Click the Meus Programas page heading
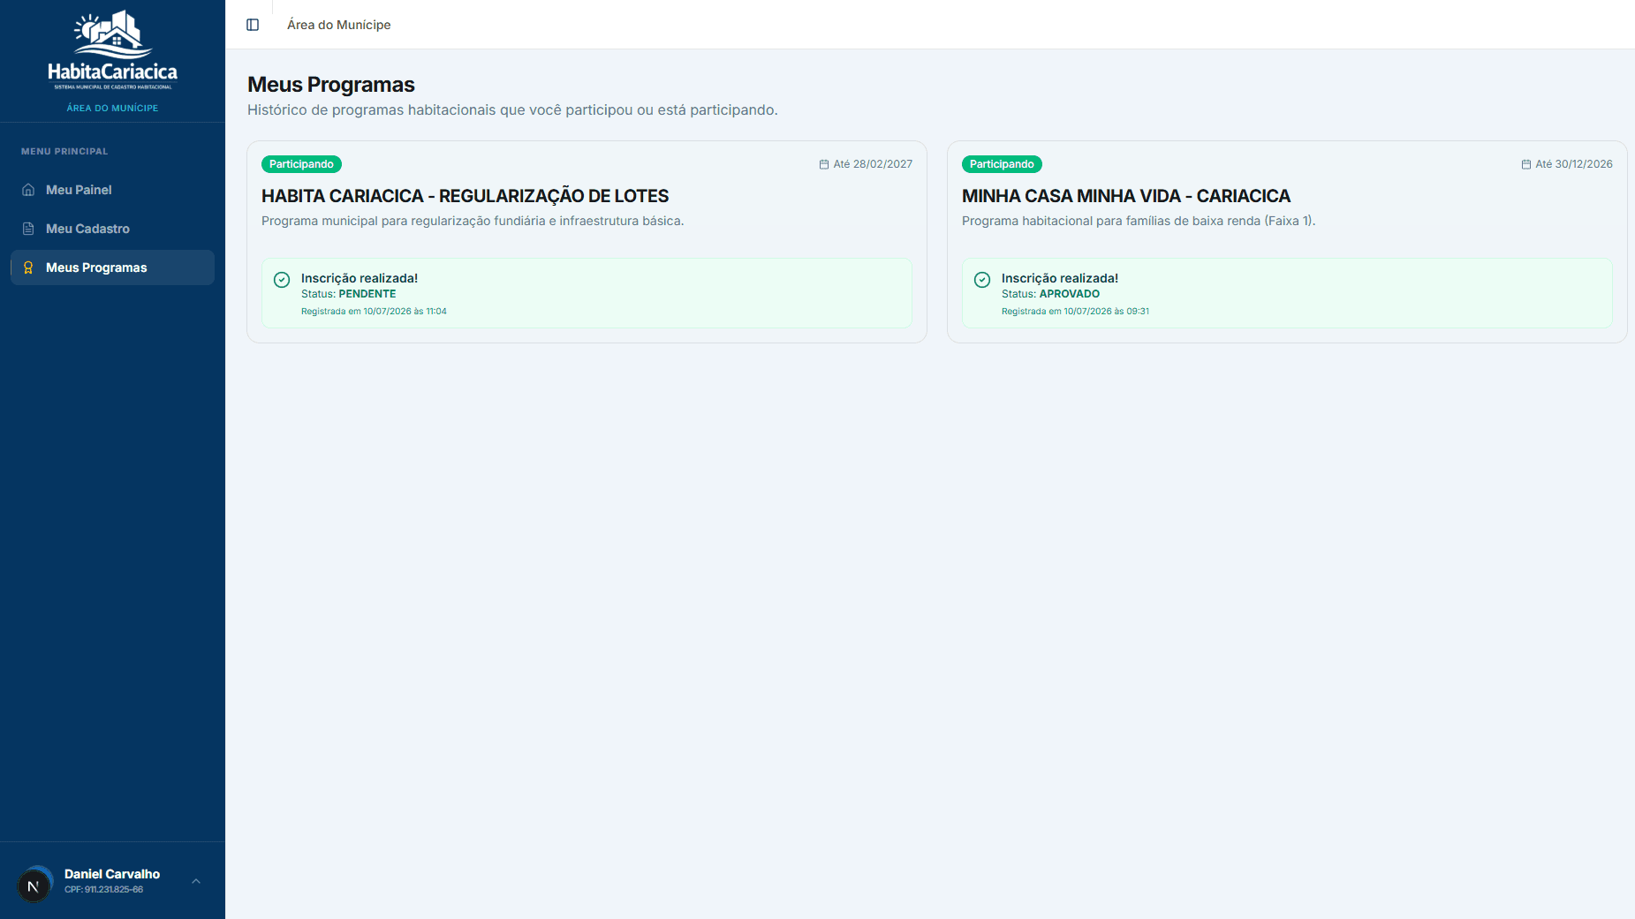Image resolution: width=1635 pixels, height=919 pixels. [x=331, y=85]
